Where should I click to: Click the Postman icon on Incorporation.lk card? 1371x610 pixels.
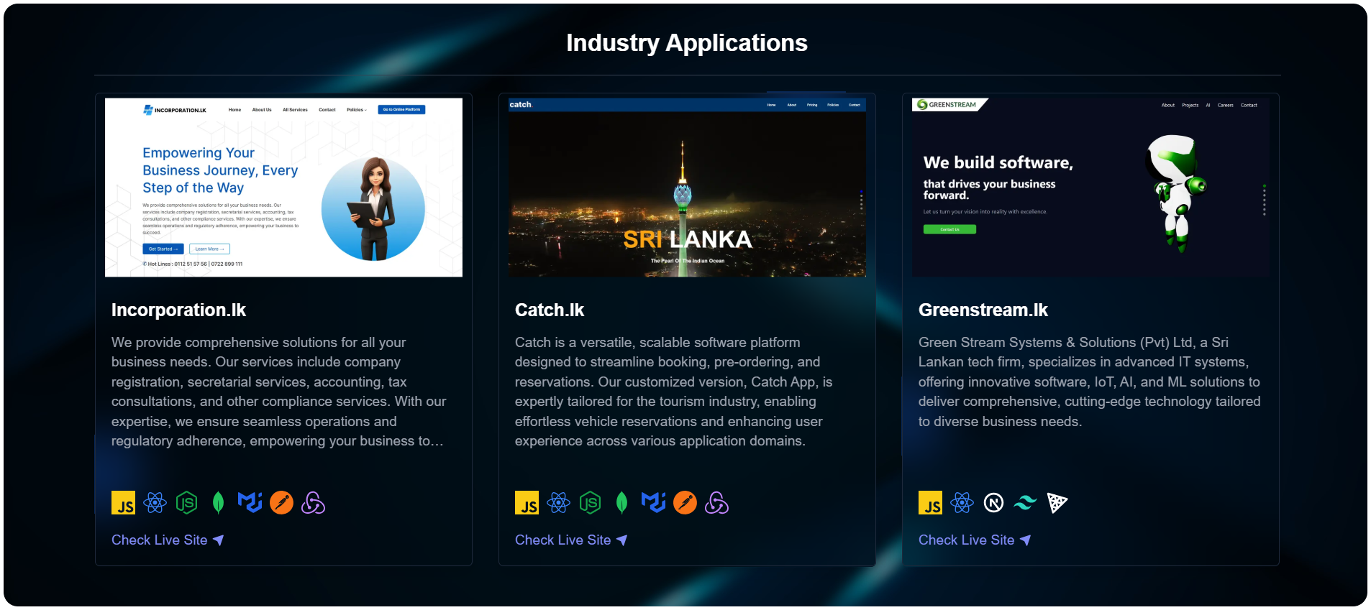[x=281, y=503]
